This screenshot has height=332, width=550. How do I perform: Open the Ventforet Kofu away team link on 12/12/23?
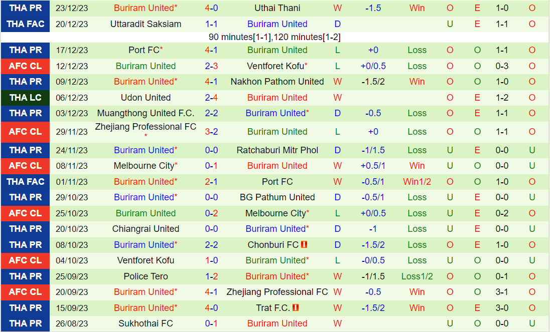click(275, 66)
